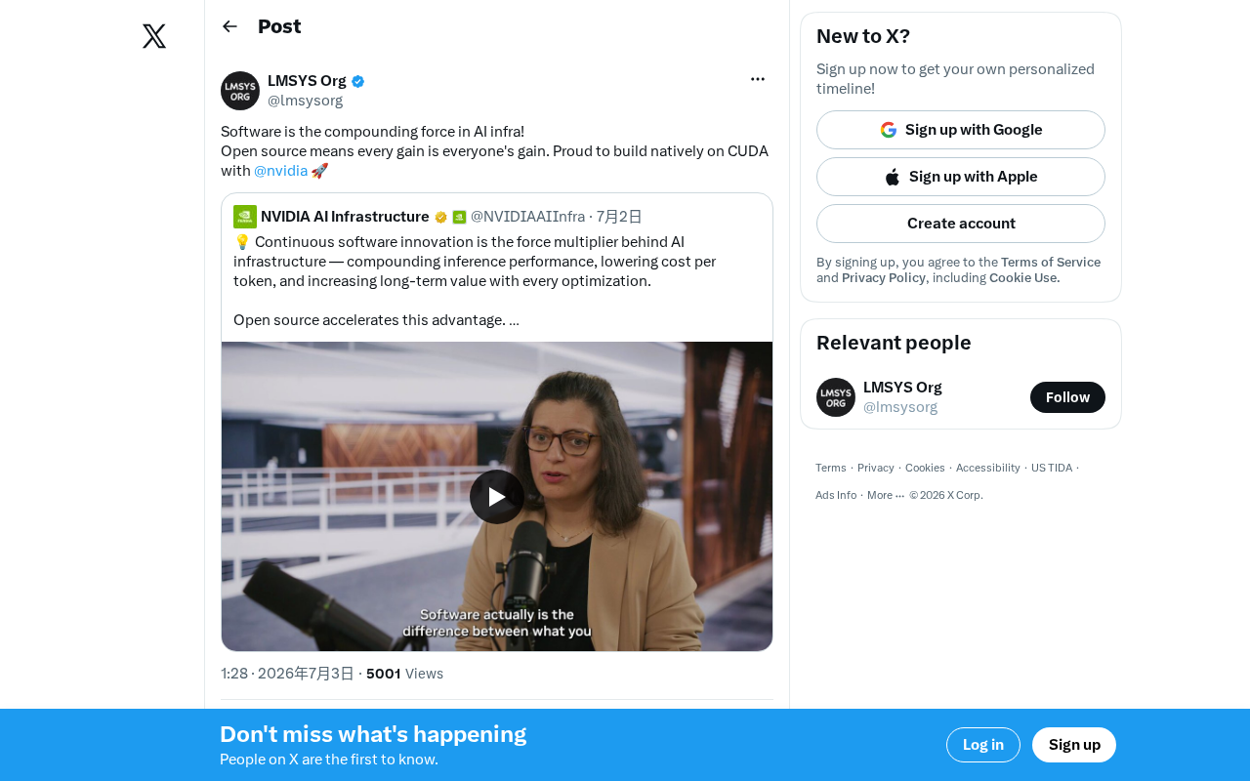Click the gold verified badge on the quoted post

(x=440, y=217)
